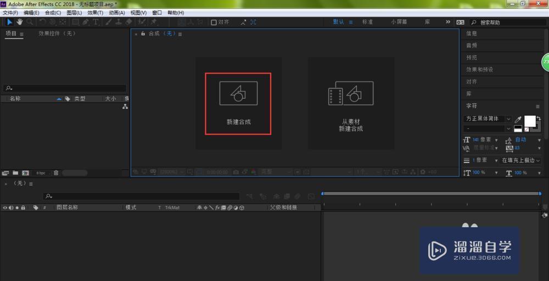549x281 pixels.
Task: Open the 在填充上描边 stroke option dropdown
Action: click(520, 160)
